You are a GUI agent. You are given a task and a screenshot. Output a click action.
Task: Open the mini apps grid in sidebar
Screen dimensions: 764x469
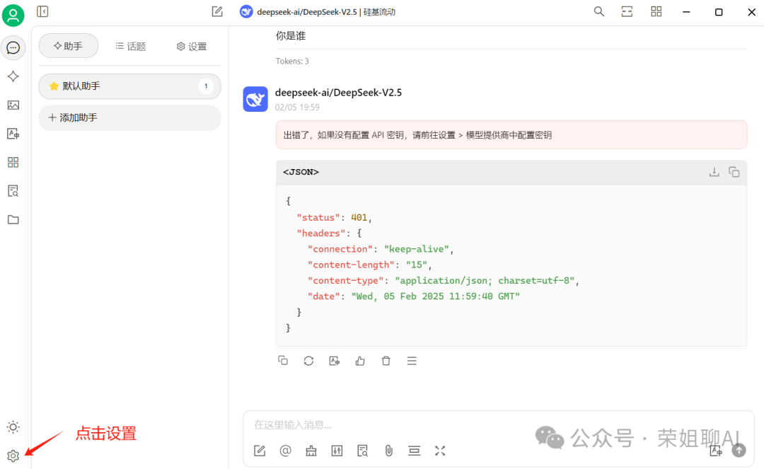[x=13, y=162]
